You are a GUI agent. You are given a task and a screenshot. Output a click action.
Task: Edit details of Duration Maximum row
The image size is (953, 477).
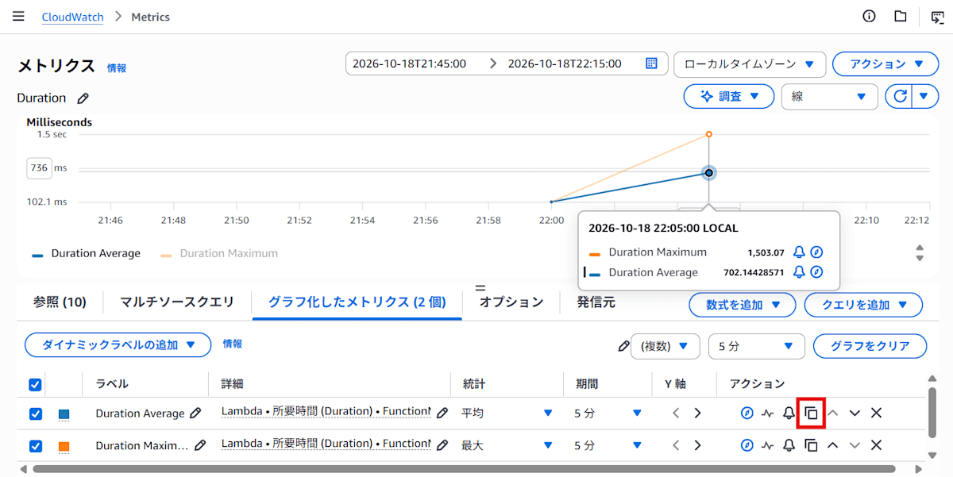pyautogui.click(x=442, y=445)
